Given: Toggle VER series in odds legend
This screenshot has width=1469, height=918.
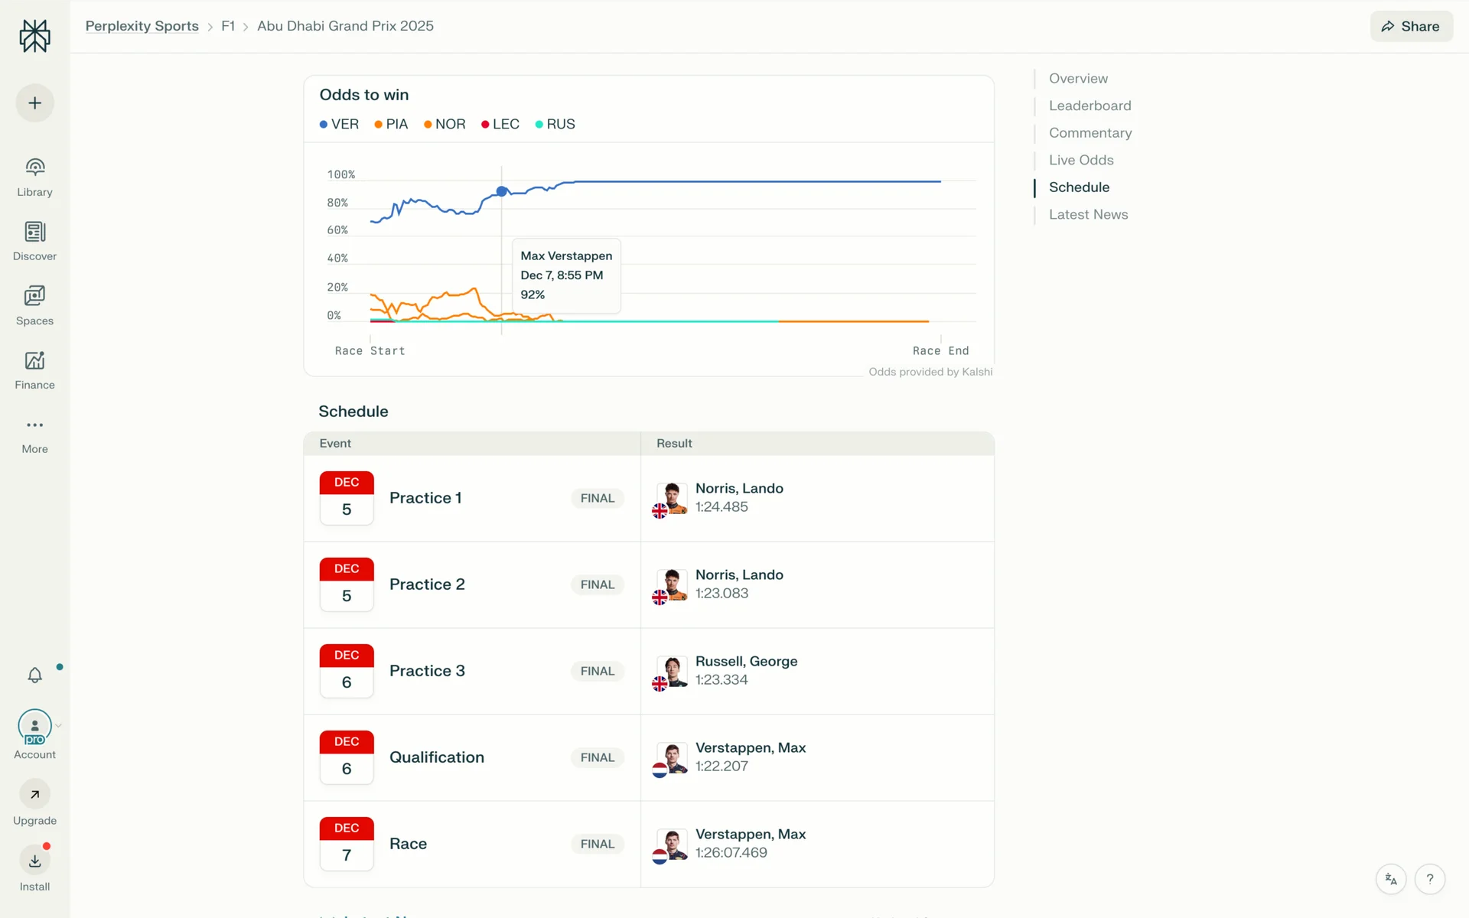Looking at the screenshot, I should pos(339,124).
